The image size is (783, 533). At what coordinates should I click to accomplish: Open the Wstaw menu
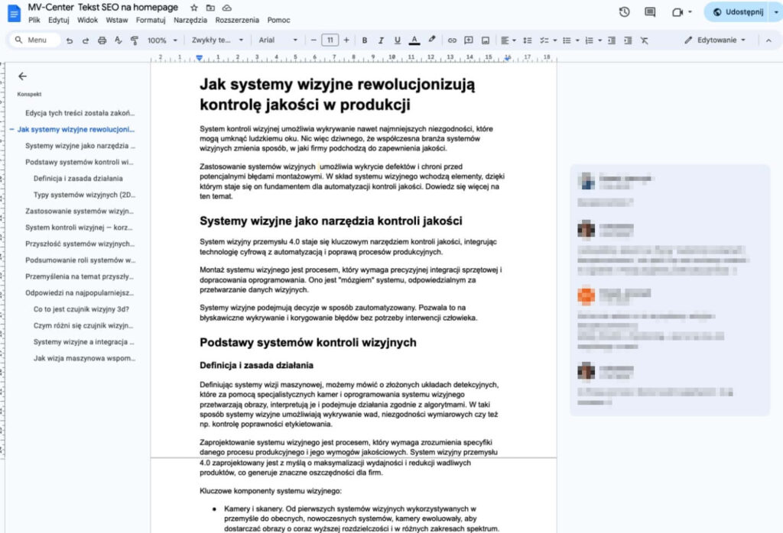tap(117, 21)
